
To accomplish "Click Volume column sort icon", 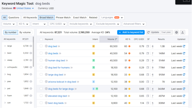I will point(116,39).
